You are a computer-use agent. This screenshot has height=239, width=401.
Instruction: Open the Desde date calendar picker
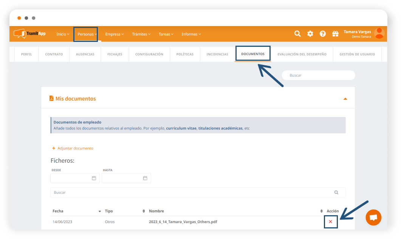tap(94, 178)
